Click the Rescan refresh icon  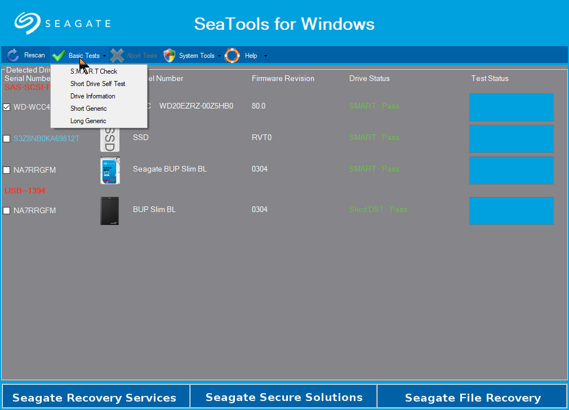pyautogui.click(x=13, y=56)
